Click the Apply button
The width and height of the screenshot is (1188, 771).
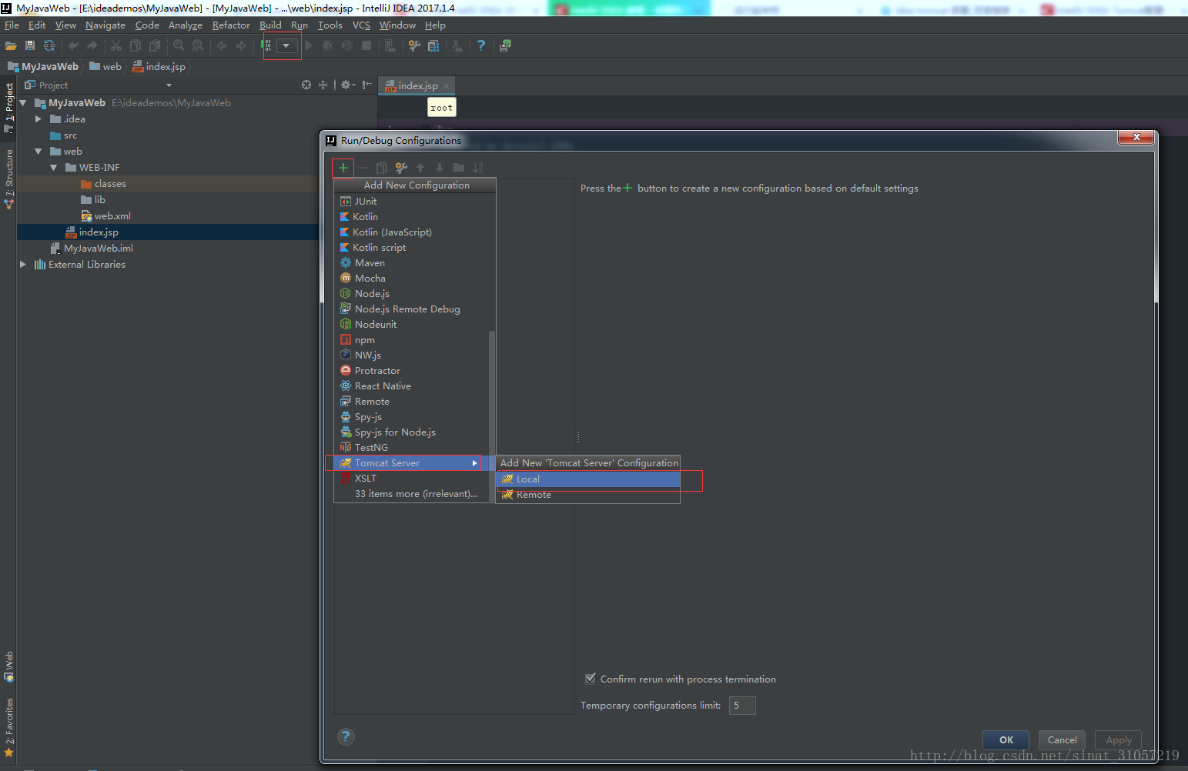pyautogui.click(x=1119, y=739)
